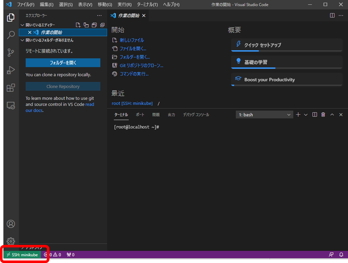Open the ファイル(F) menu

pos(26,5)
